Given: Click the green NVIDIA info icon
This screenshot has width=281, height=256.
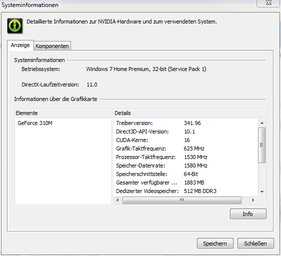Looking at the screenshot, I should click(15, 26).
